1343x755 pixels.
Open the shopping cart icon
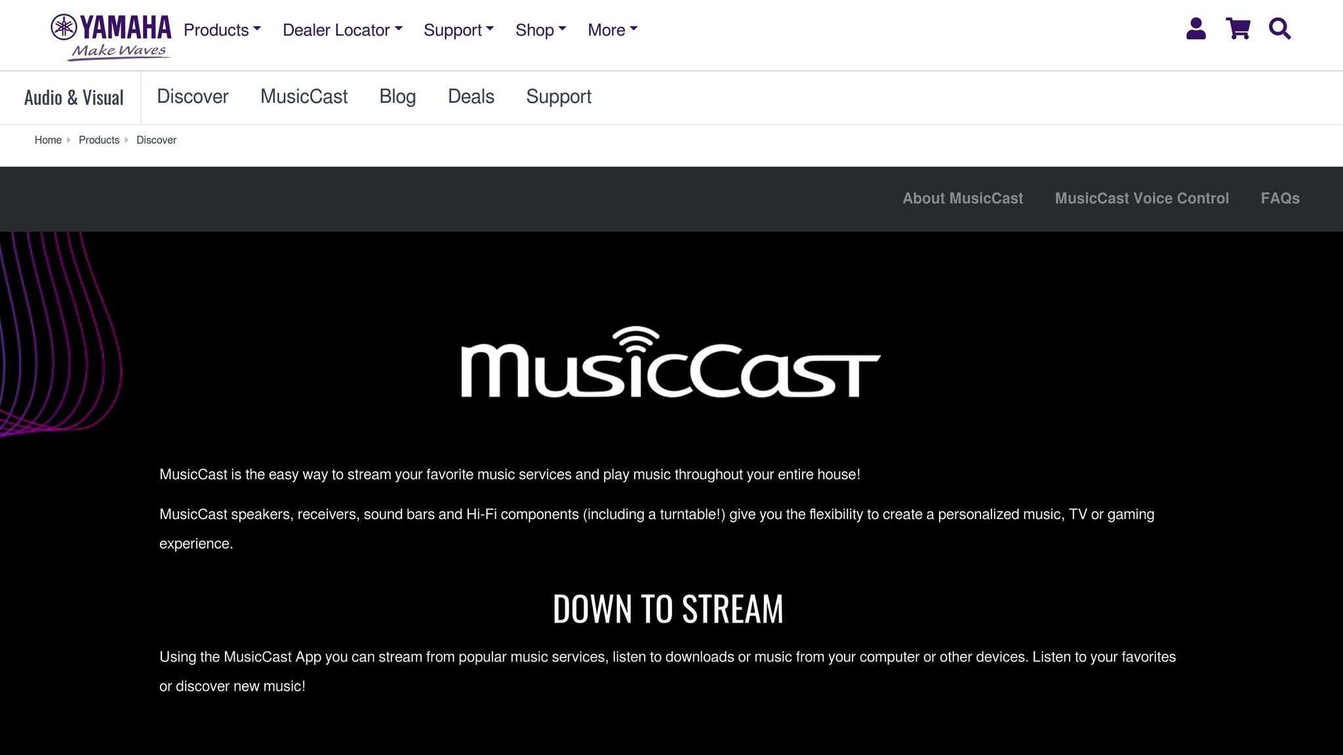(x=1237, y=29)
